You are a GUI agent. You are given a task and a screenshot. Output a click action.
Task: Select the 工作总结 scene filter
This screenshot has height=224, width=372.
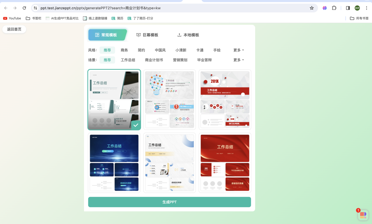click(x=128, y=60)
